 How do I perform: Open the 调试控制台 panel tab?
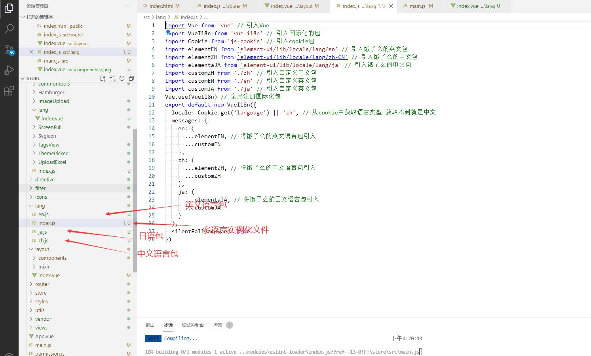193,325
